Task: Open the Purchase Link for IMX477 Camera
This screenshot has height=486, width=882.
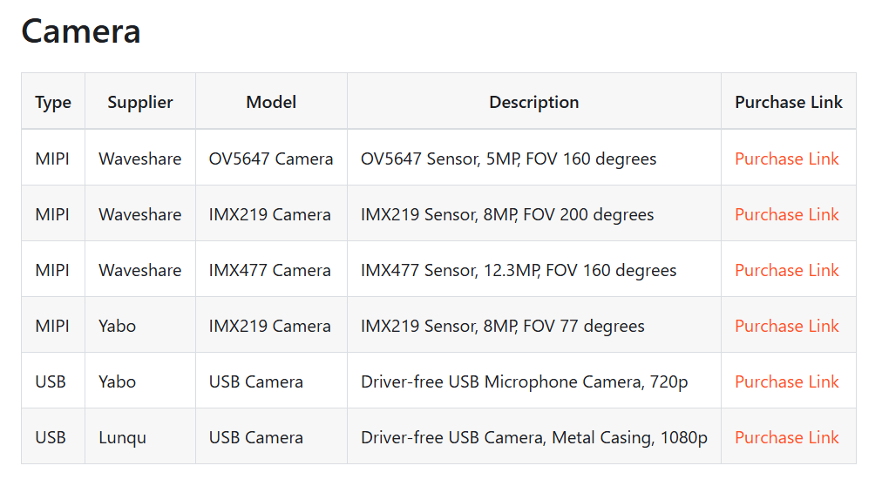Action: (786, 270)
